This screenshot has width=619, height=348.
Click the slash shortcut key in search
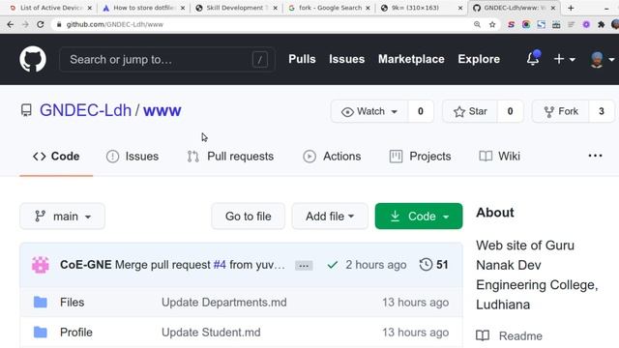(x=260, y=60)
